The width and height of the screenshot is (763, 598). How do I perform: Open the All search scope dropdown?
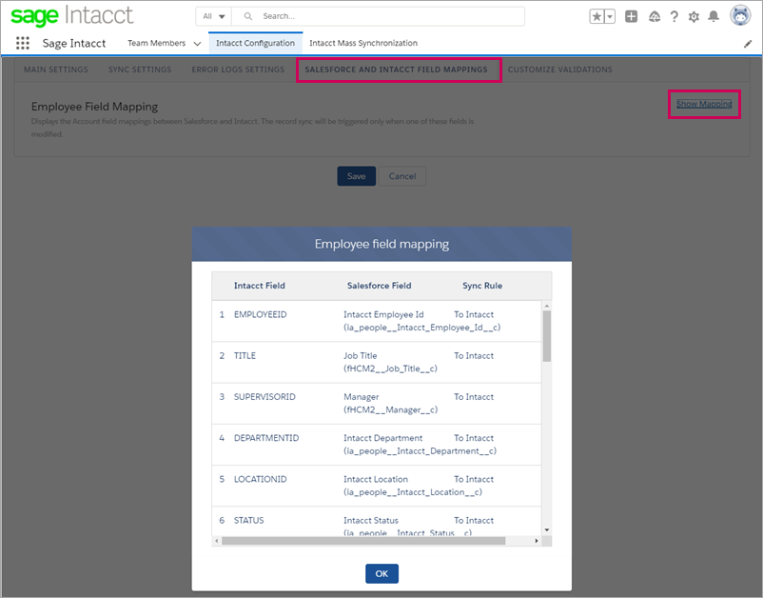214,16
